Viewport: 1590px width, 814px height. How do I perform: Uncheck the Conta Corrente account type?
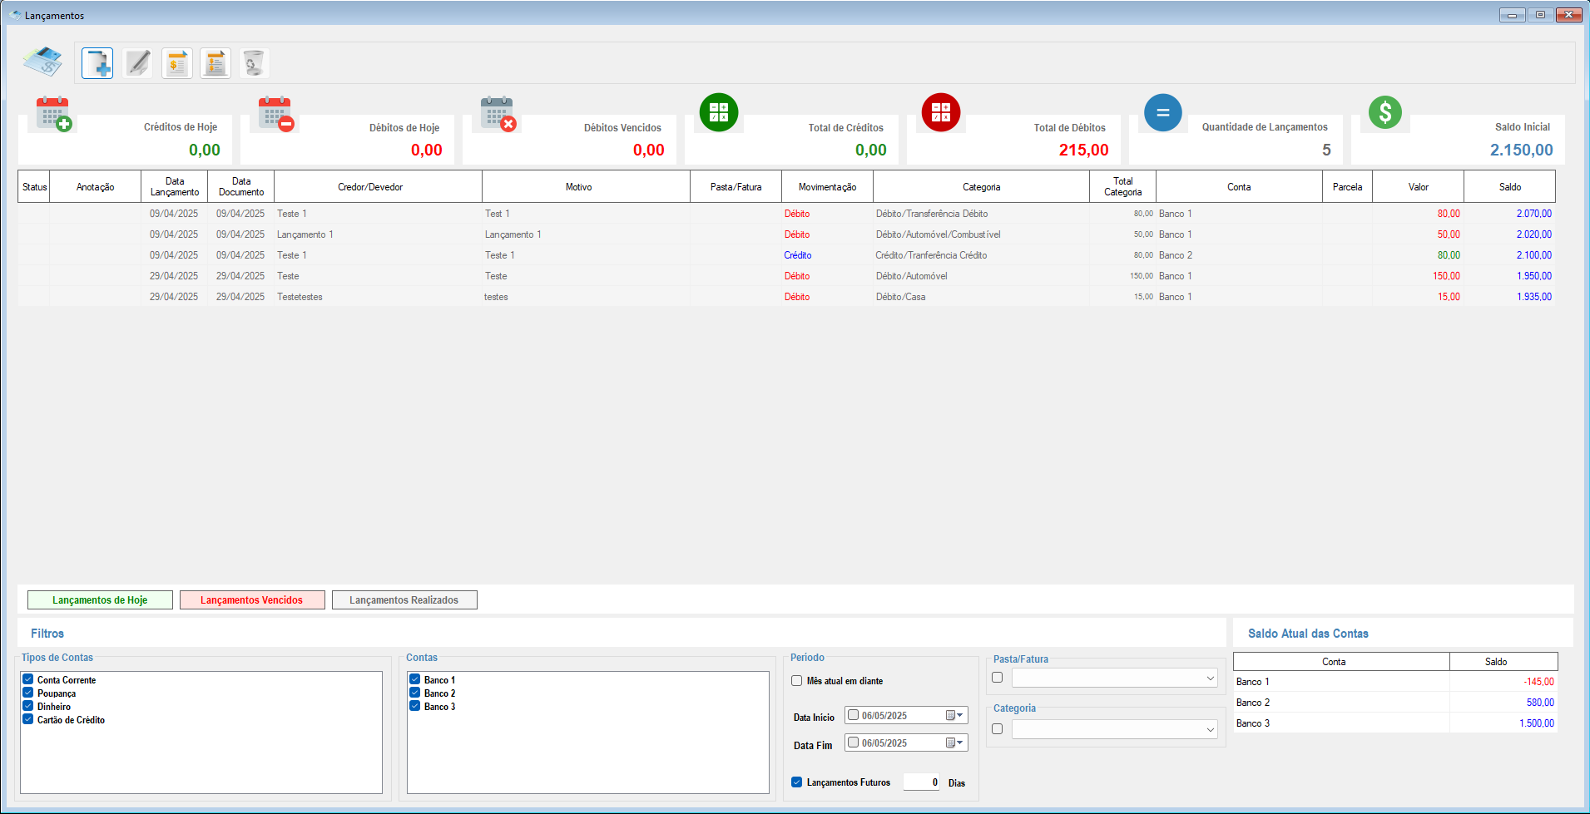point(28,679)
